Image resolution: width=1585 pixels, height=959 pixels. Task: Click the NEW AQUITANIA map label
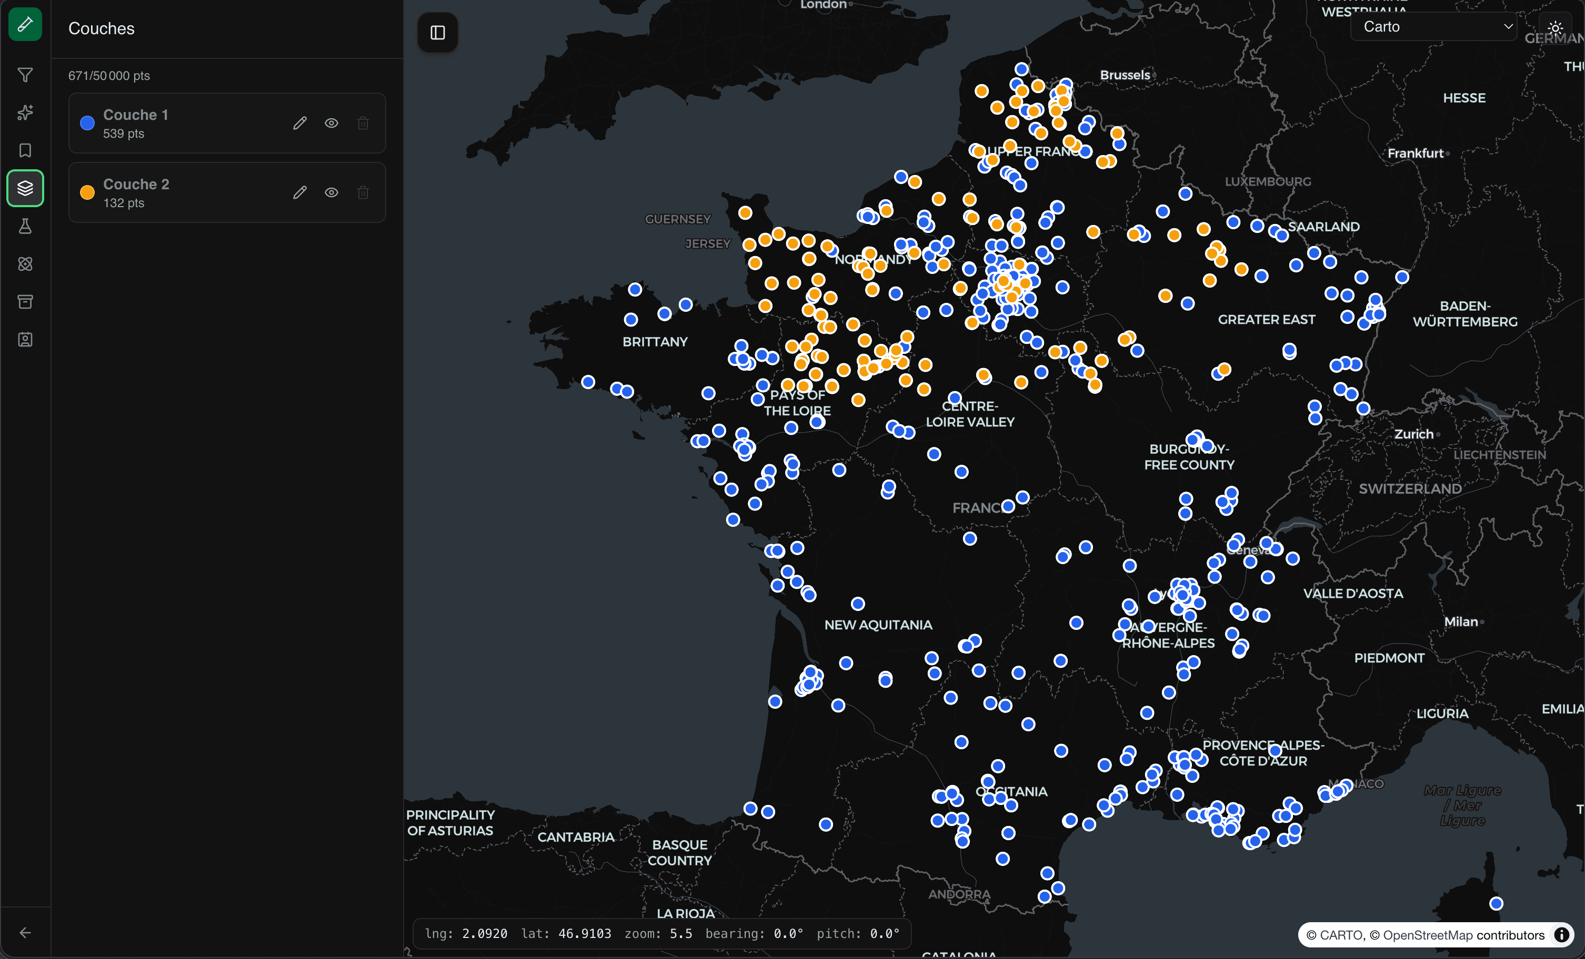coord(878,625)
